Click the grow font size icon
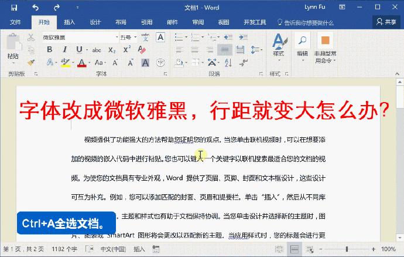The height and width of the screenshot is (257, 404). click(x=115, y=62)
